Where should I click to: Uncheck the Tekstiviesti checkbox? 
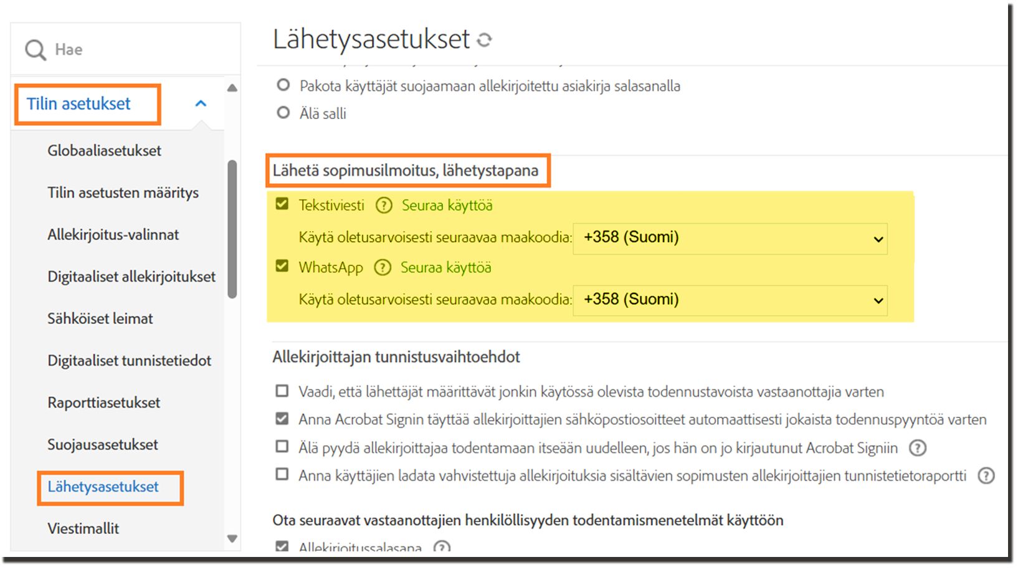pyautogui.click(x=282, y=204)
